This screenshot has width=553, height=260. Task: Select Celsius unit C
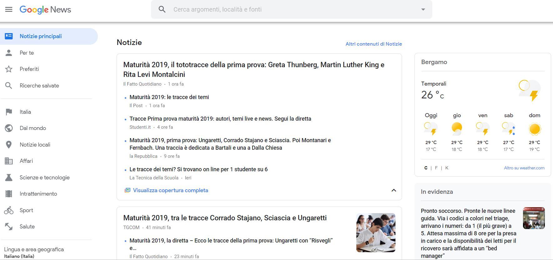426,168
